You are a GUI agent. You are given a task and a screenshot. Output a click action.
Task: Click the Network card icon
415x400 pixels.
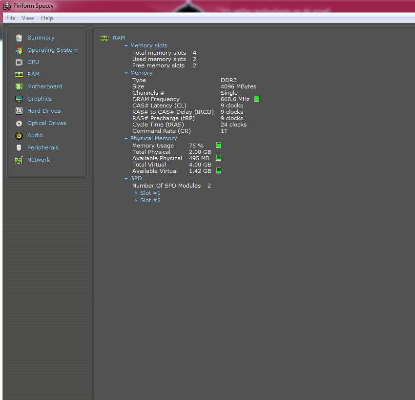(x=19, y=160)
